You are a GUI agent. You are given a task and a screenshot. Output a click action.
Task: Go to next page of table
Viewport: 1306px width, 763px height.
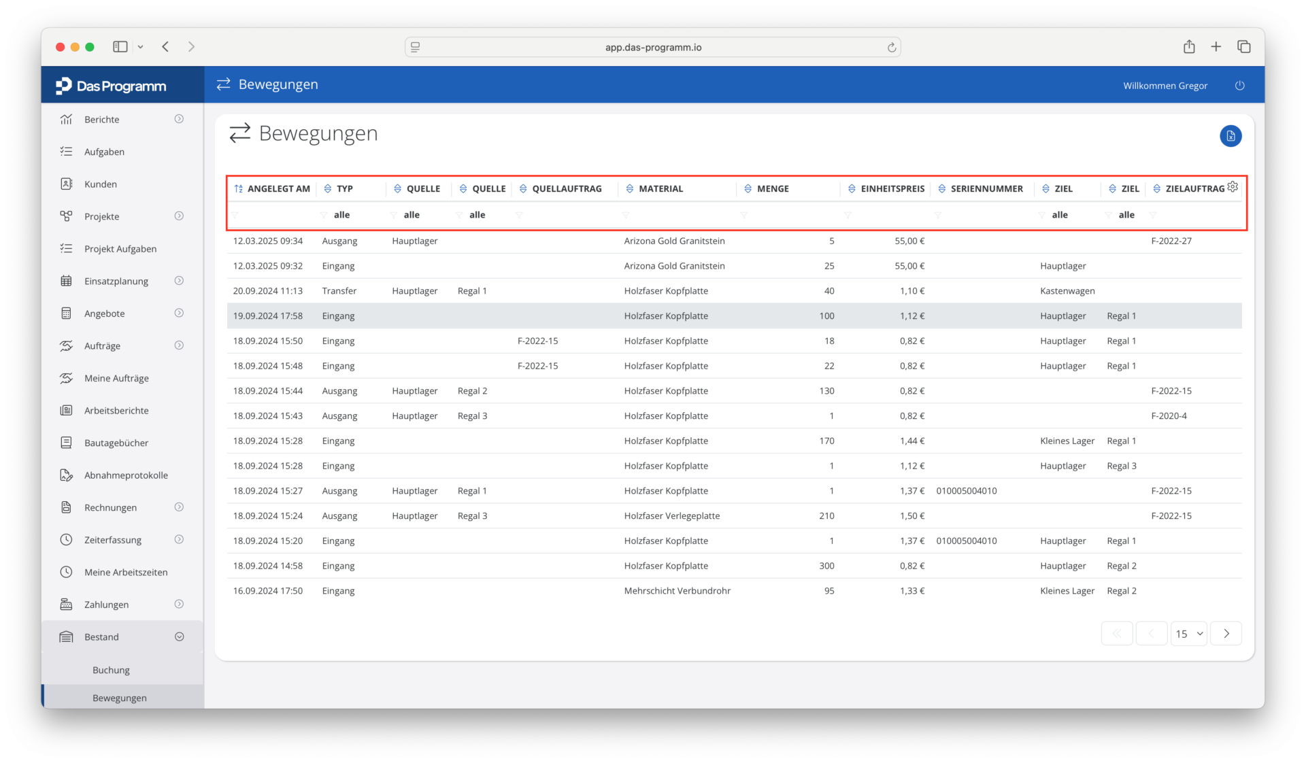point(1226,634)
